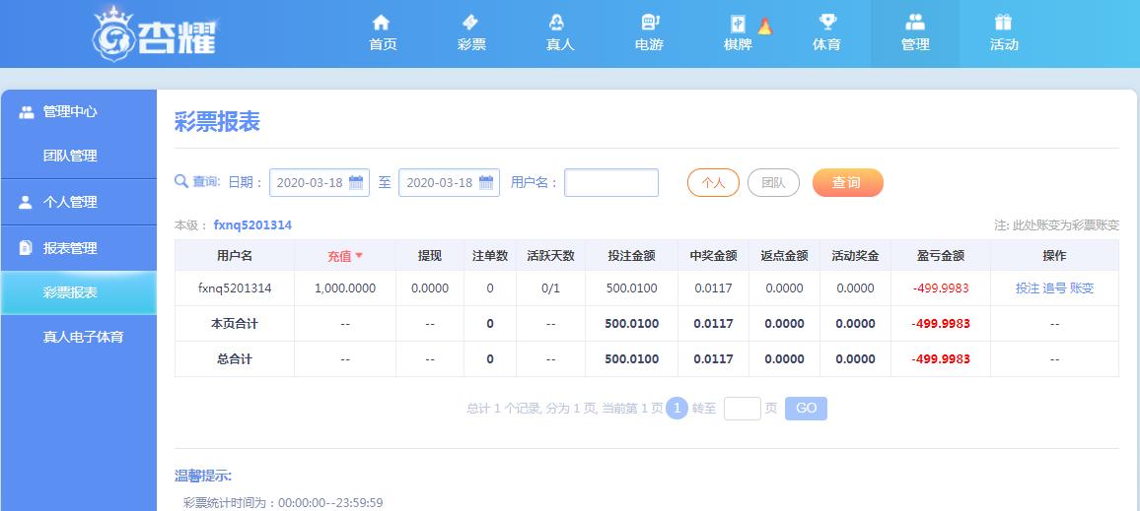
Task: Click the 提现 column header
Action: click(430, 256)
